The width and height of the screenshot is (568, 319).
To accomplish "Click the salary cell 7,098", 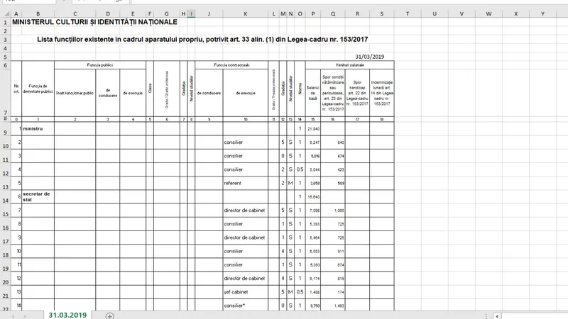I will pos(313,210).
